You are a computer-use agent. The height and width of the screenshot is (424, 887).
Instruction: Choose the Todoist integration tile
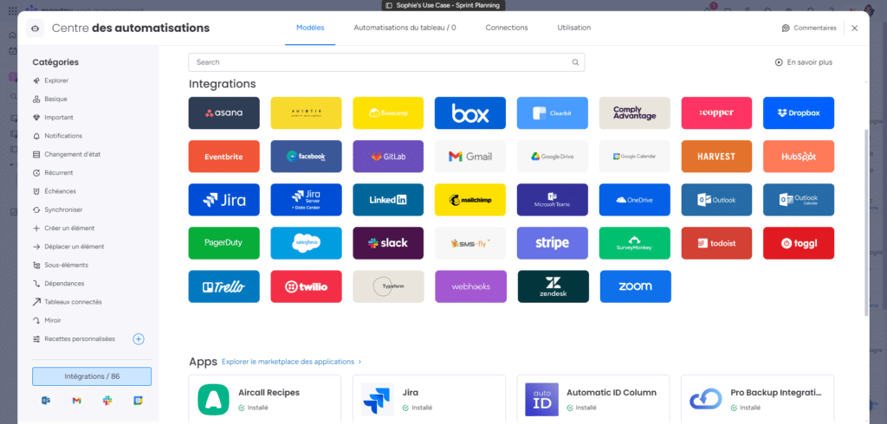(716, 243)
